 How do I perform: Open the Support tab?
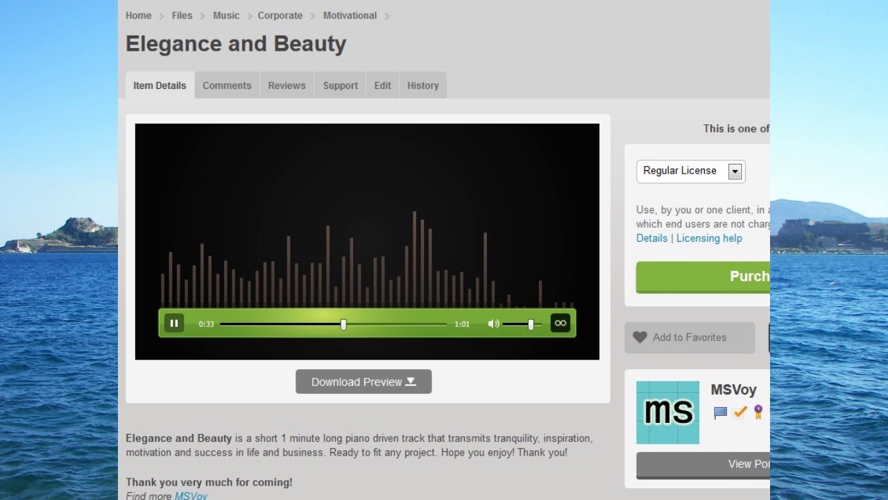tap(340, 85)
